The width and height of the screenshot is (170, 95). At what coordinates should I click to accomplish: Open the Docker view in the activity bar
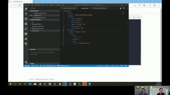[x=26, y=39]
